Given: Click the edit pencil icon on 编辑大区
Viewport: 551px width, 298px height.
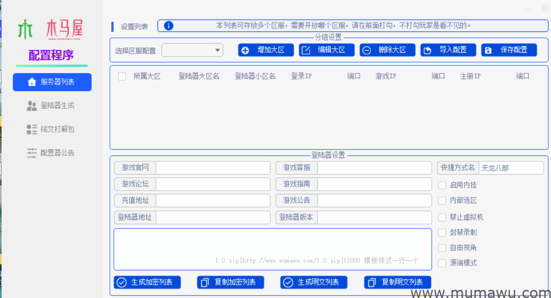Looking at the screenshot, I should [306, 50].
